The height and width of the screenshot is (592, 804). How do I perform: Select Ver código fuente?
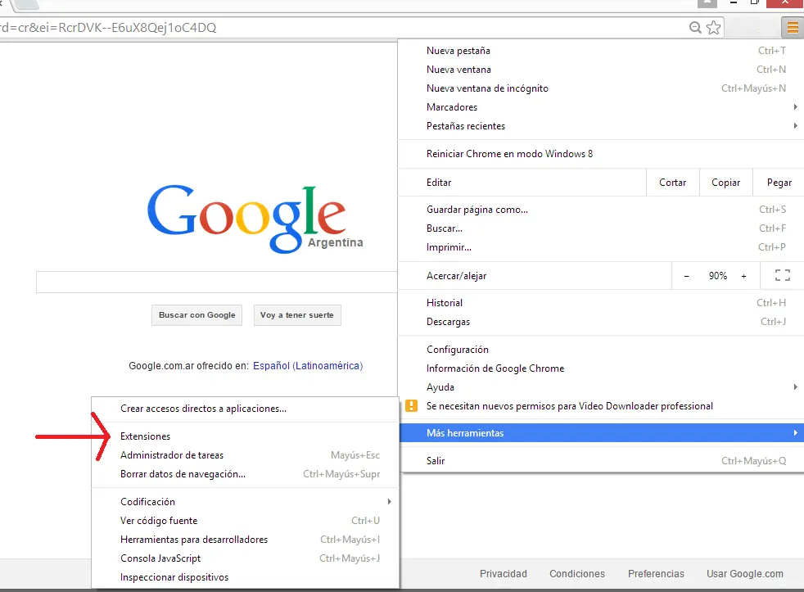tap(245, 521)
